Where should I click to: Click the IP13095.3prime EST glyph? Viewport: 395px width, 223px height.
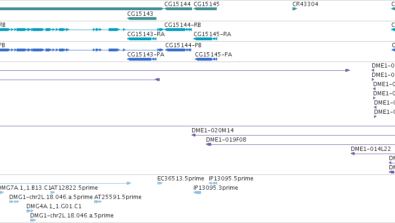click(x=197, y=192)
